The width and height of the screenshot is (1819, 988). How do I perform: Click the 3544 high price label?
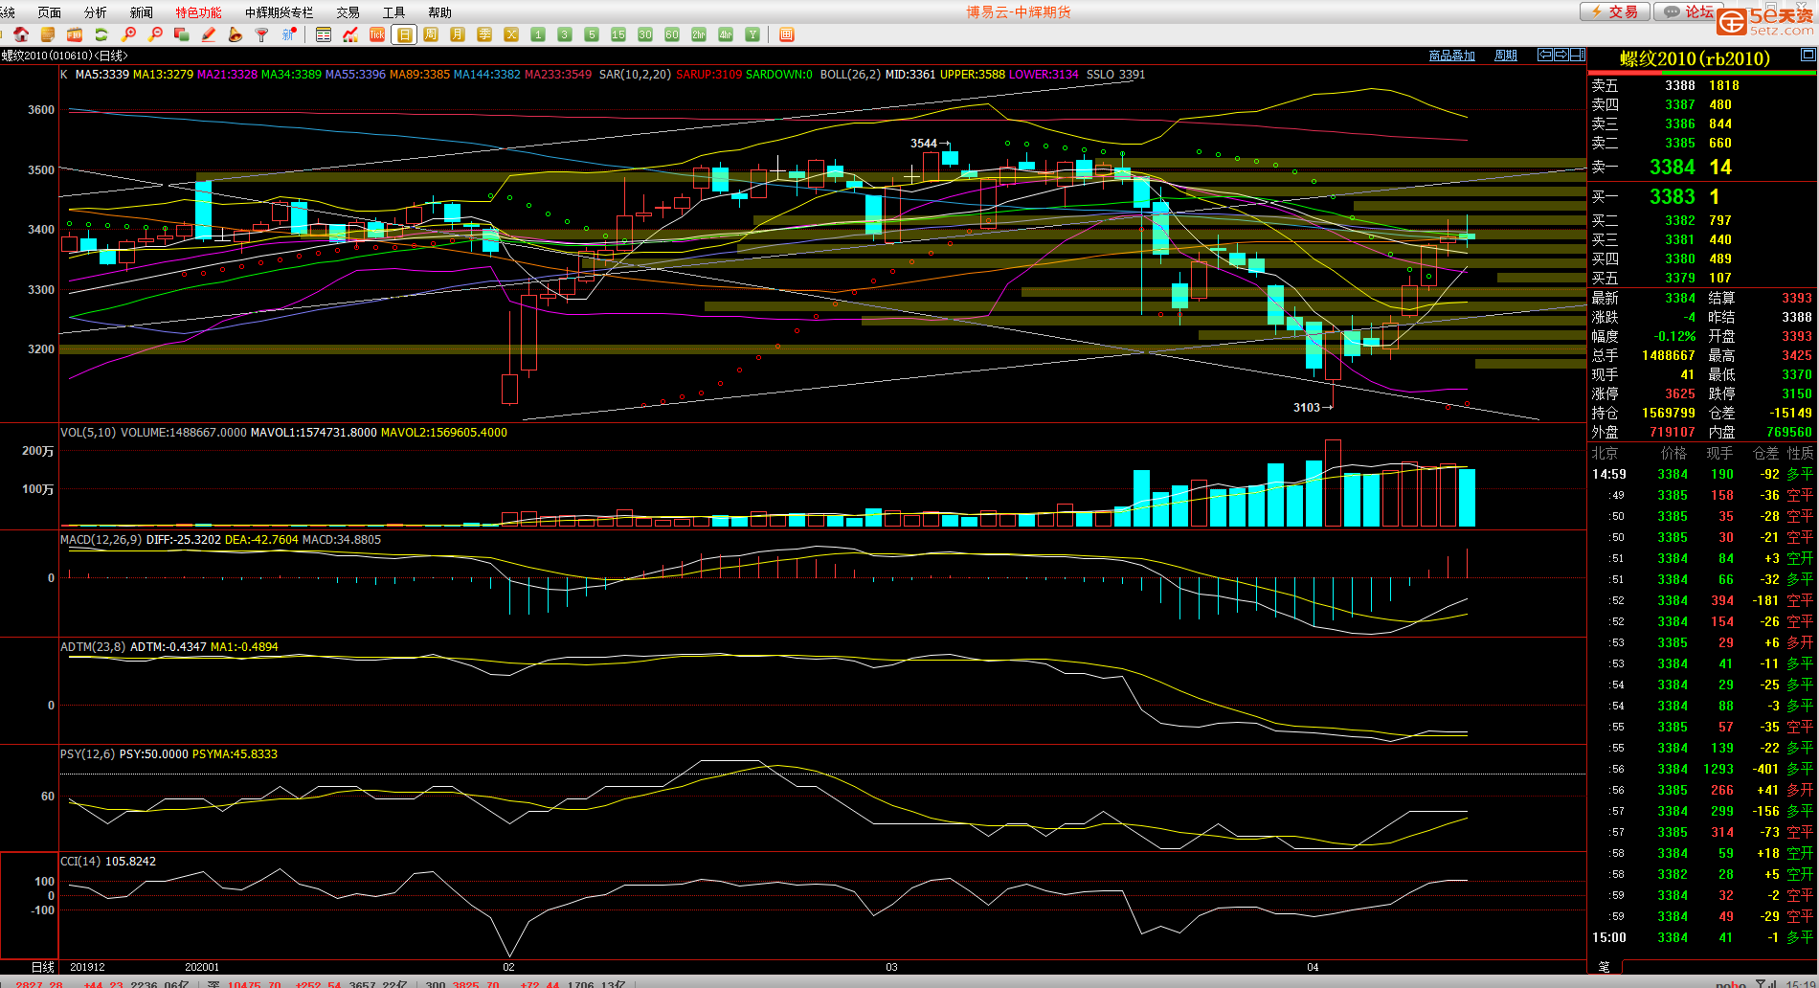tap(924, 144)
